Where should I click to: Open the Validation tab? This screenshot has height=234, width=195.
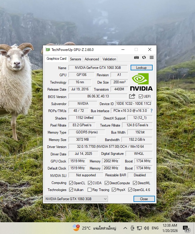pyautogui.click(x=109, y=59)
